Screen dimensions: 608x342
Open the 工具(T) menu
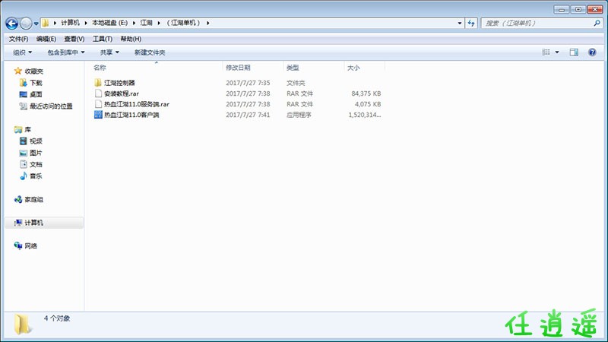(103, 39)
